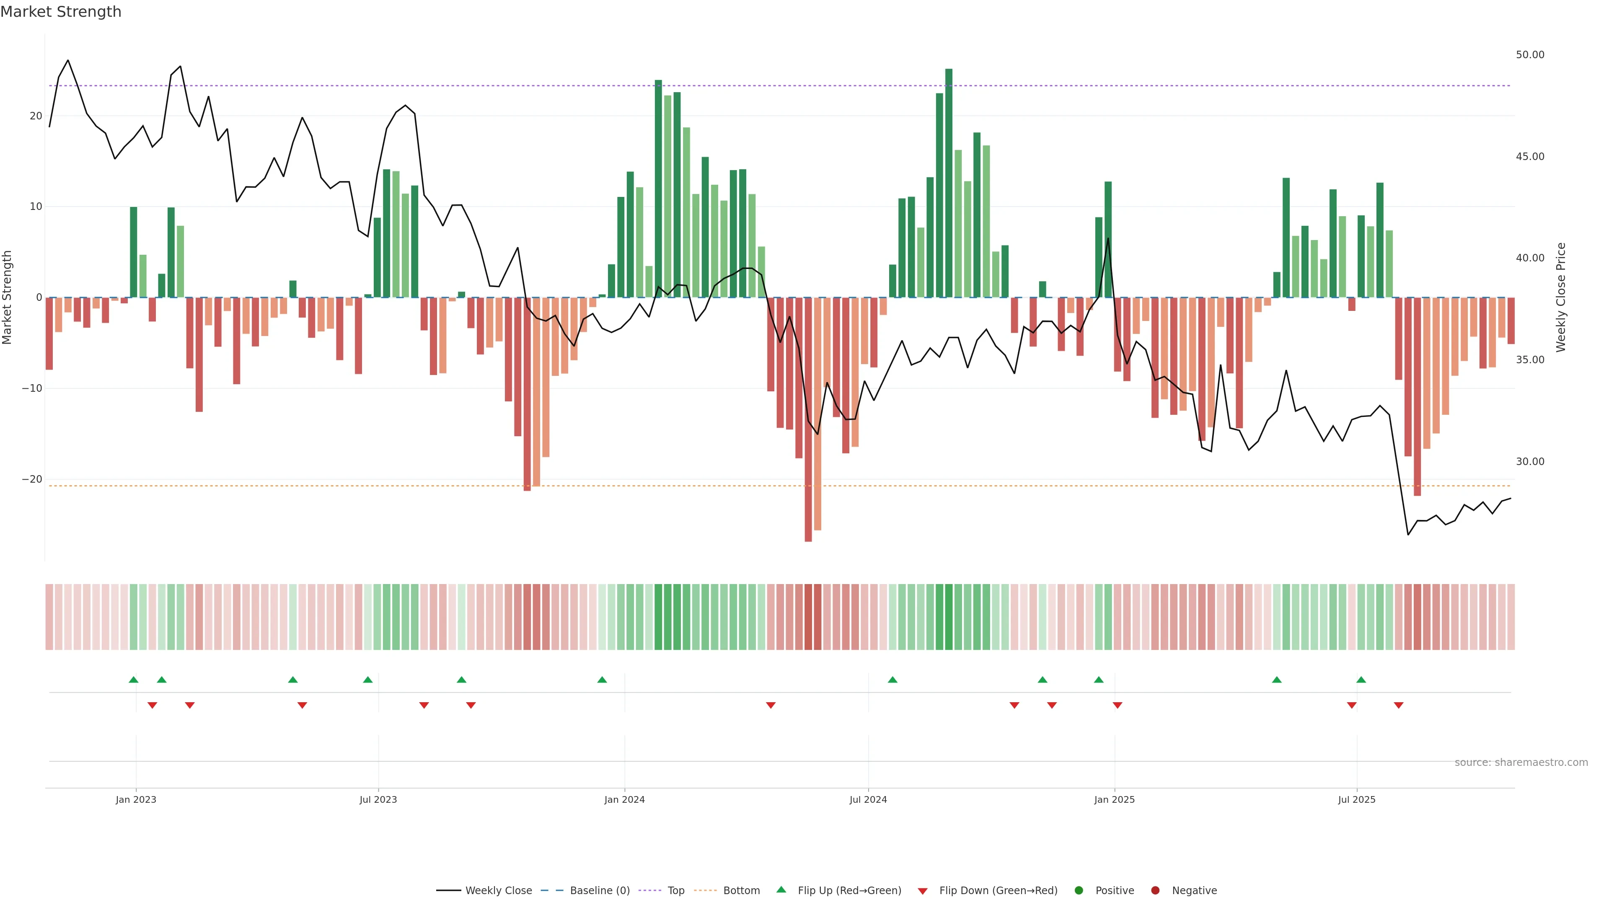Toggle the Baseline (0) legend entry
The width and height of the screenshot is (1609, 905).
click(599, 891)
